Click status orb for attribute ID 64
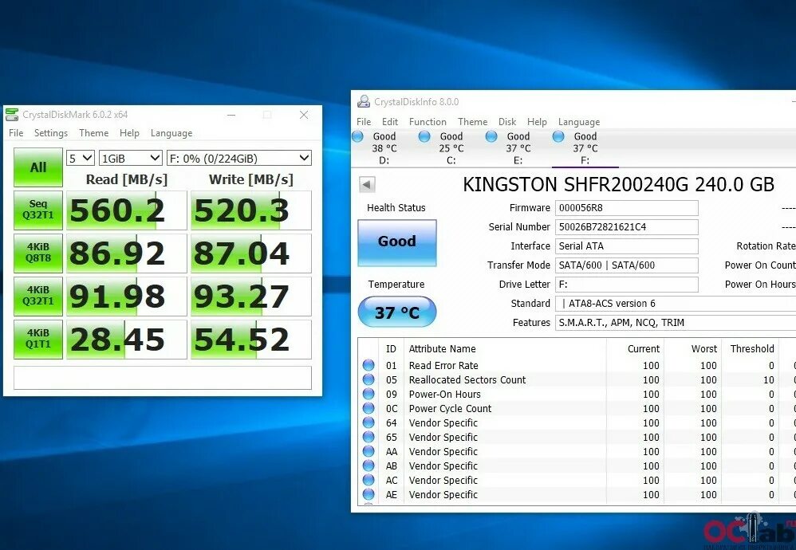The image size is (796, 550). tap(368, 422)
